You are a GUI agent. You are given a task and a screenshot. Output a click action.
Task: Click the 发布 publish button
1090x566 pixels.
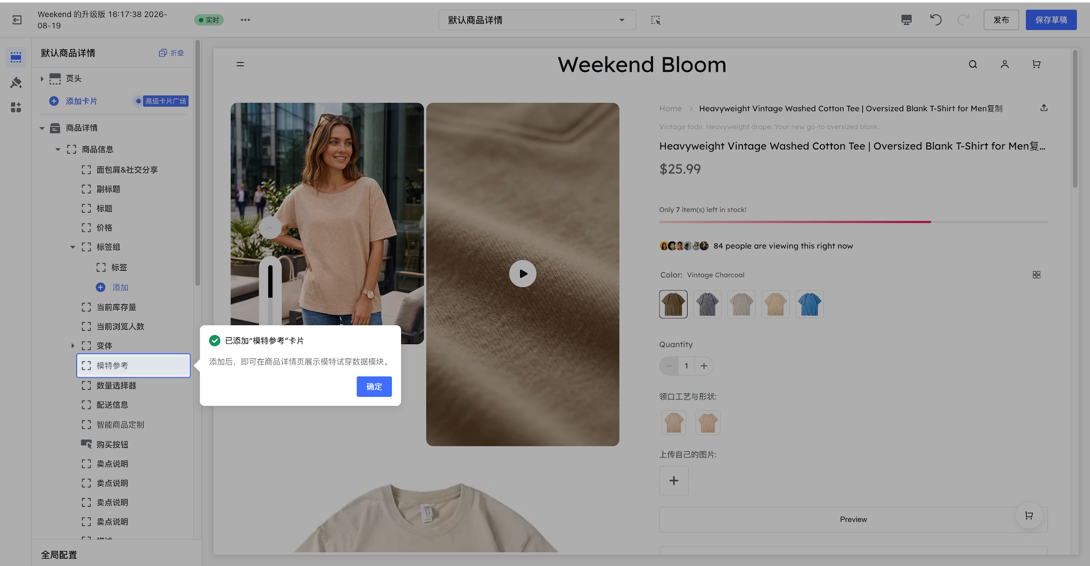(1001, 20)
